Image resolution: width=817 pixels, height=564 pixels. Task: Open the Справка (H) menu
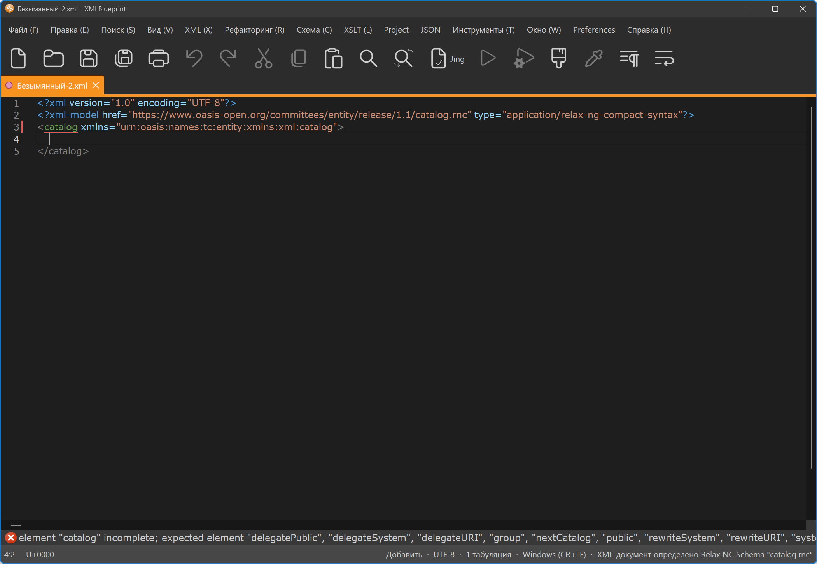649,30
